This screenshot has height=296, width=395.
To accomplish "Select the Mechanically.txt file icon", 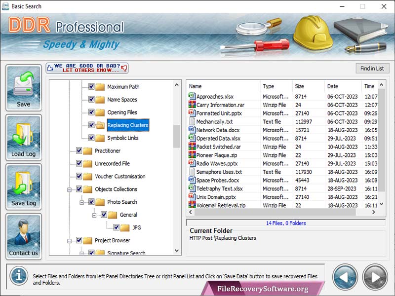I will [192, 121].
